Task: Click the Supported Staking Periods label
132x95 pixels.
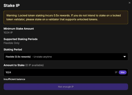Action: [20, 39]
